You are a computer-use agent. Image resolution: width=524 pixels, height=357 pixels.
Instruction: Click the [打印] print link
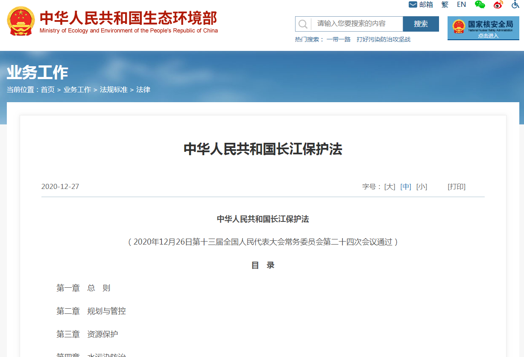coord(457,187)
